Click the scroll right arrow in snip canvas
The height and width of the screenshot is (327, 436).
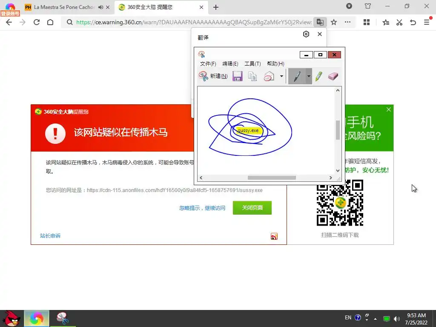[330, 178]
